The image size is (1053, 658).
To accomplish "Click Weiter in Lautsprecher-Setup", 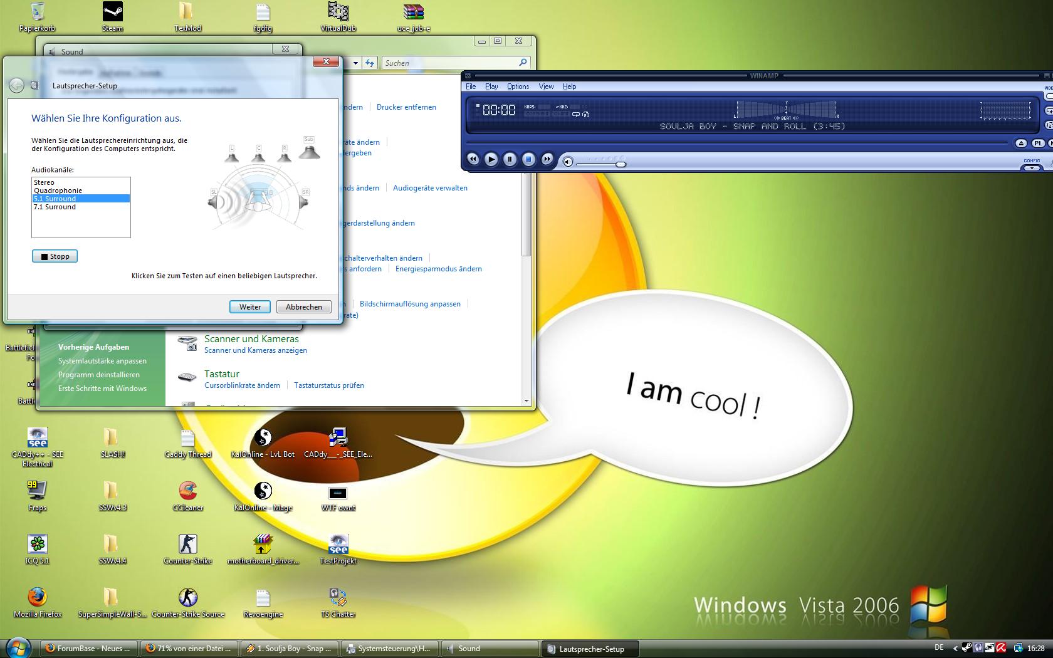I will click(x=249, y=307).
